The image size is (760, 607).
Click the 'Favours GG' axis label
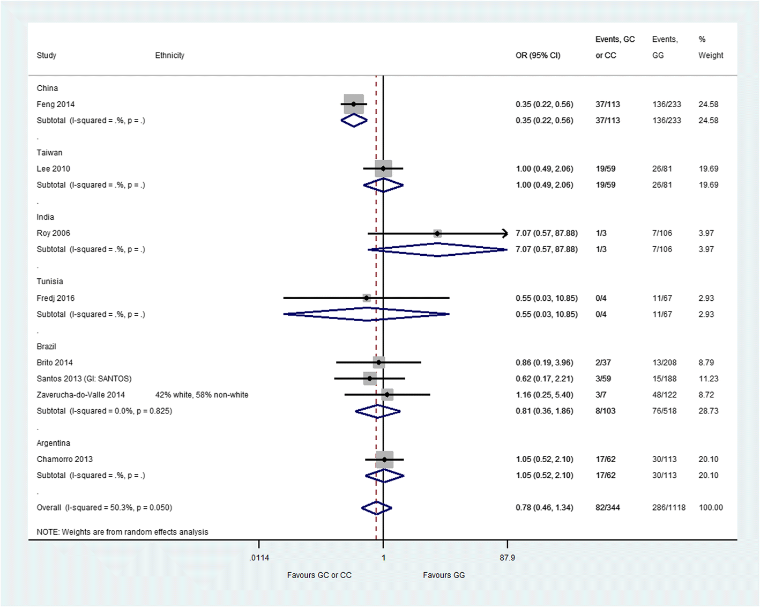pyautogui.click(x=444, y=575)
